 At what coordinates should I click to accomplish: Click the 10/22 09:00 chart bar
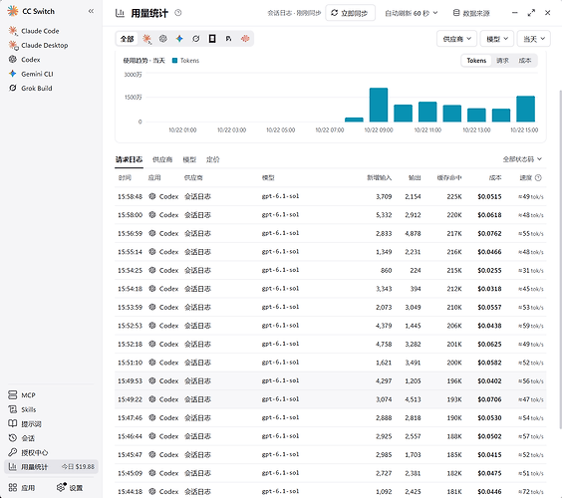point(379,105)
